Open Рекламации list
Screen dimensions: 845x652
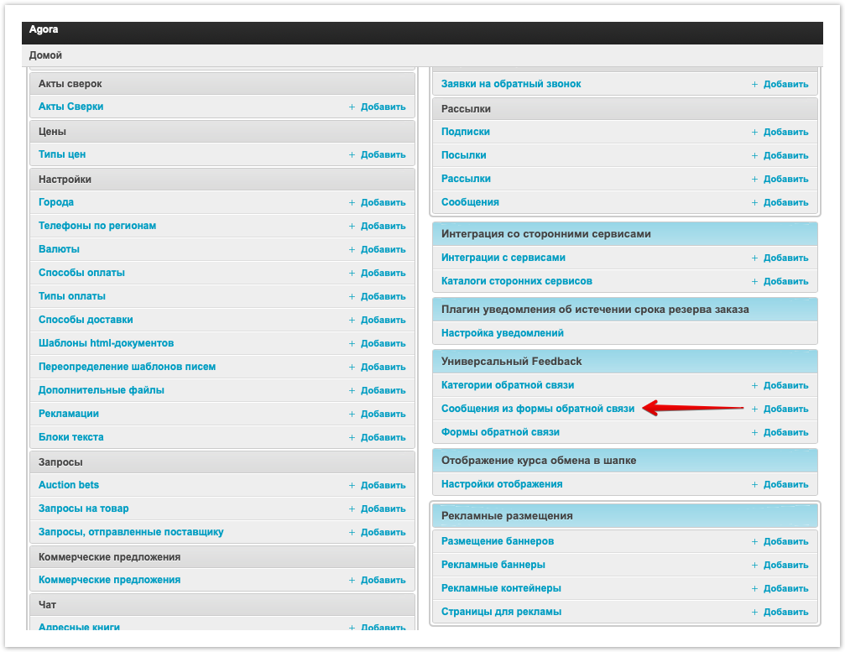[x=69, y=414]
